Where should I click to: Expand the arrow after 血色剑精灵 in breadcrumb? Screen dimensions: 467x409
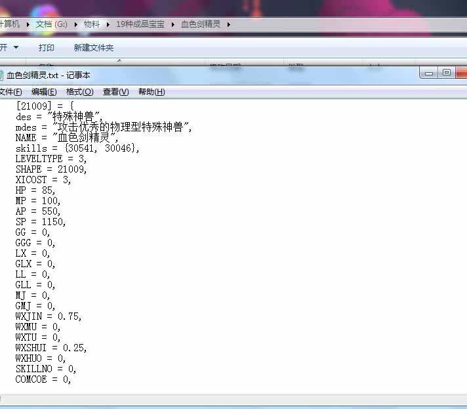pos(229,24)
